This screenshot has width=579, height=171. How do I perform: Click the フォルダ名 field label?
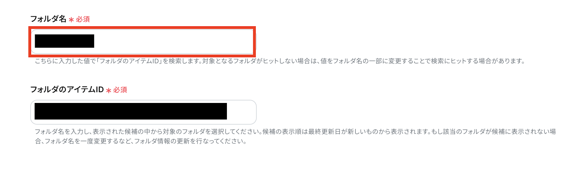click(x=48, y=19)
